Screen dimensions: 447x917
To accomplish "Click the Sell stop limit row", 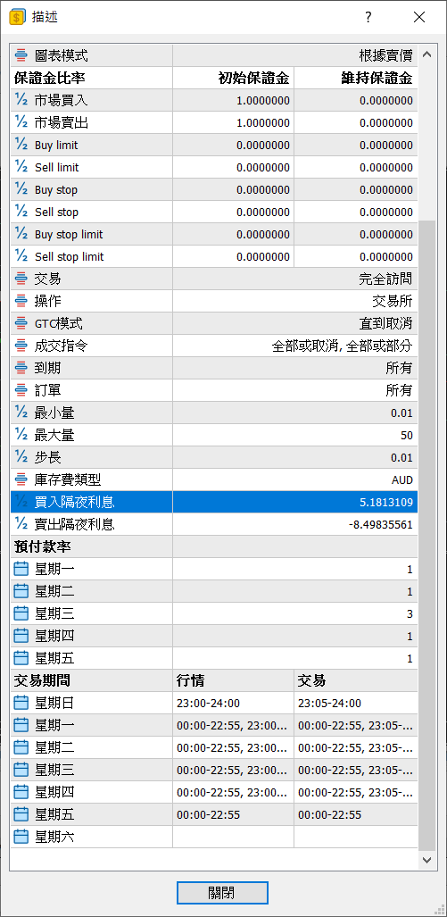I will pos(214,256).
